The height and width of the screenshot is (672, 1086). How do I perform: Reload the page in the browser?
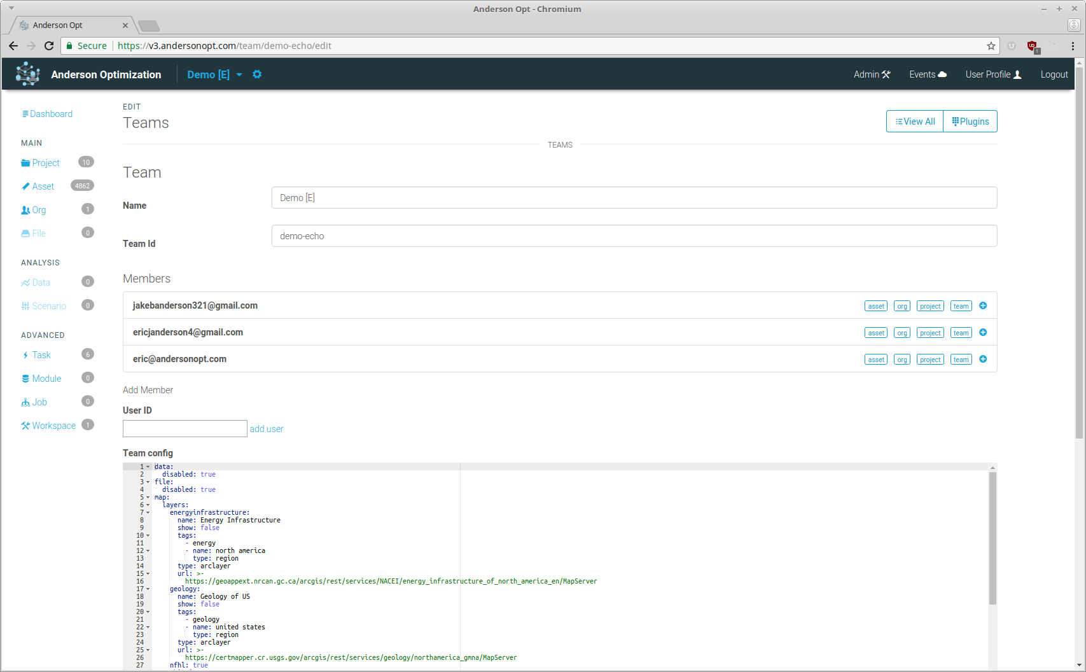[49, 46]
